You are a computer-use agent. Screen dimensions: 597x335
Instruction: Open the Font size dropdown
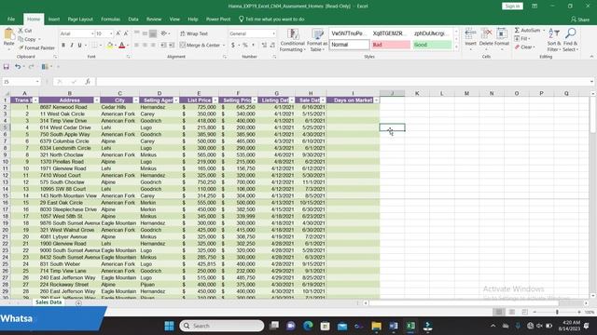111,33
